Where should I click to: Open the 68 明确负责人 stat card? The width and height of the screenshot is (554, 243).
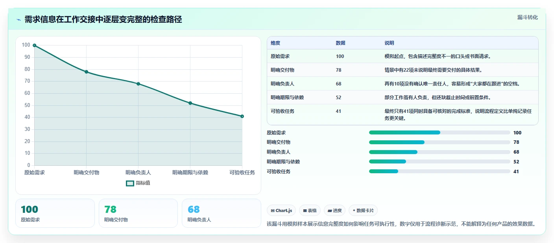point(222,213)
